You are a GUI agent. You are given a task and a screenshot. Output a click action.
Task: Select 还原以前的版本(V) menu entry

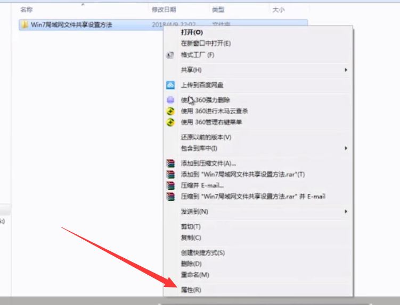coord(206,137)
